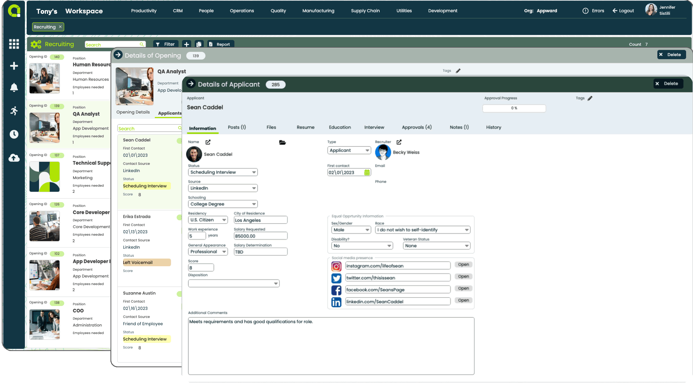Open the Race dropdown
This screenshot has height=390, width=693.
pos(423,230)
